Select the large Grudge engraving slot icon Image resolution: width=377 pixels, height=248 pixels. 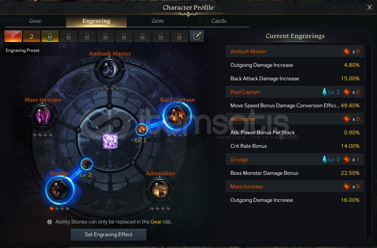tap(60, 189)
